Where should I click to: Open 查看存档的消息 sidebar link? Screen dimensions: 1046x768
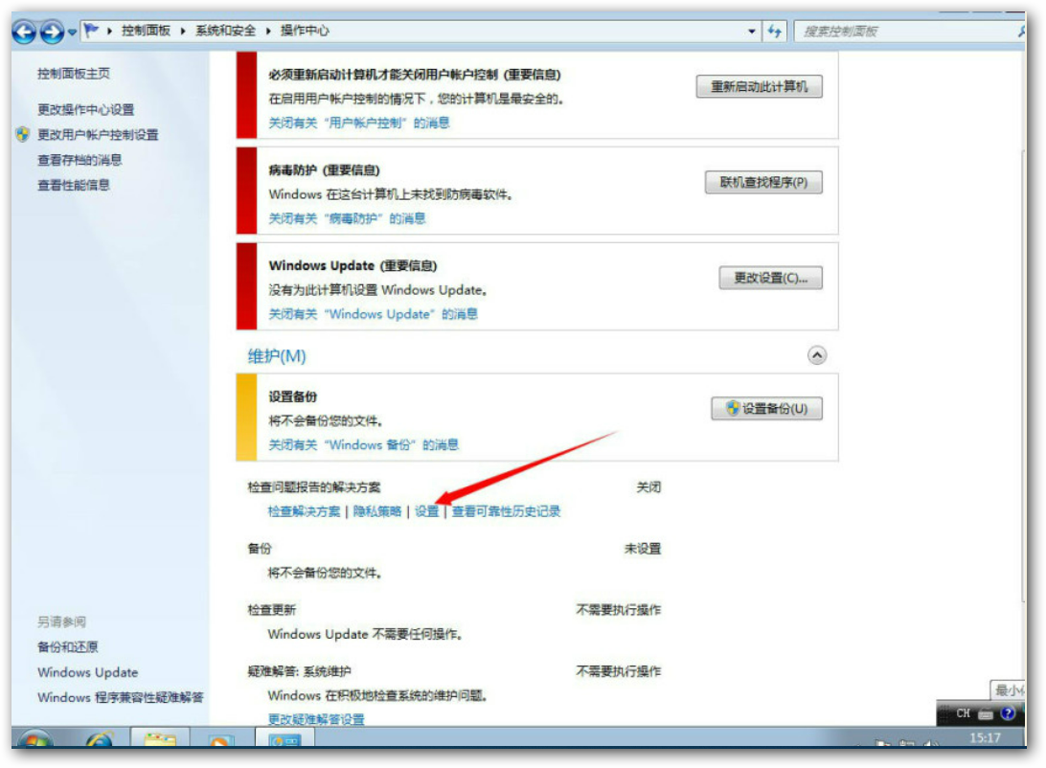pyautogui.click(x=80, y=160)
